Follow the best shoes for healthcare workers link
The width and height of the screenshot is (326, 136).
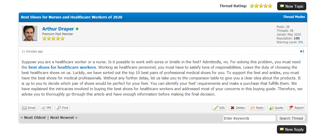[x=62, y=67]
